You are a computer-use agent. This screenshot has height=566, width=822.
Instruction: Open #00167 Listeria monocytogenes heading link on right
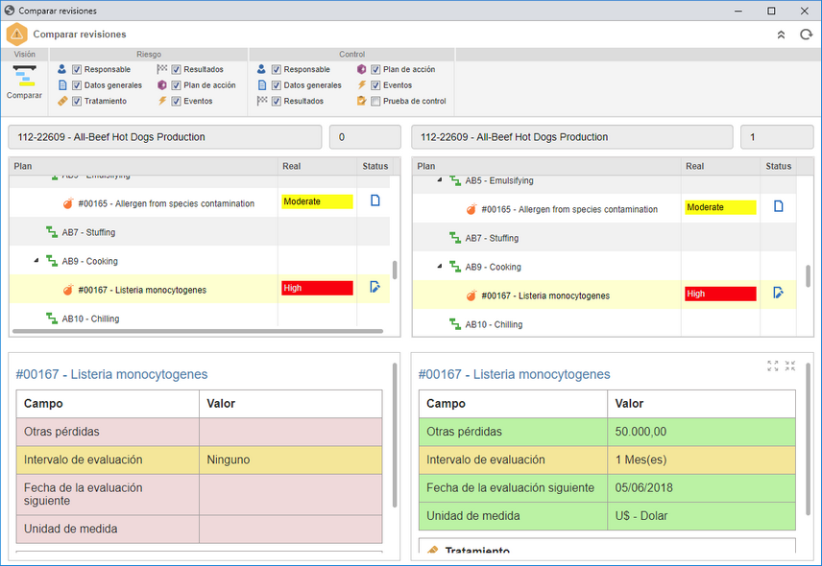pos(514,374)
